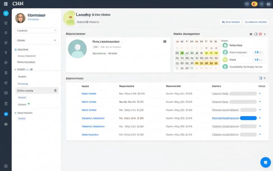Click the first button at top right header
Viewport: 273px width, 171px height.
coord(231,22)
